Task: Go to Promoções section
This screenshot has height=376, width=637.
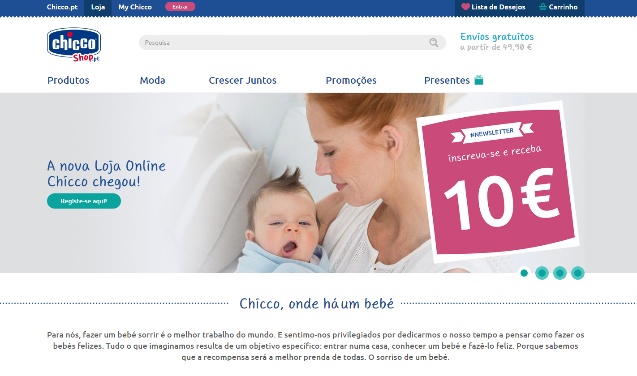Action: [351, 81]
